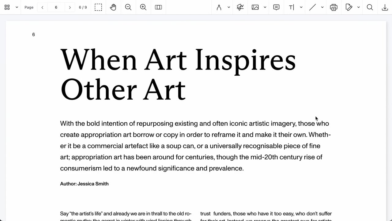Open the thumbnails grid view icon
The image size is (392, 221).
[x=7, y=7]
